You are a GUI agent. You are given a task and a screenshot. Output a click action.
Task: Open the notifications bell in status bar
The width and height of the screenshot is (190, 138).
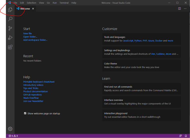[x=186, y=136]
